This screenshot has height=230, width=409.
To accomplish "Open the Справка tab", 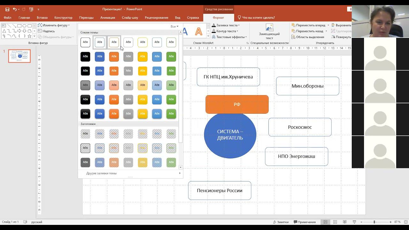I will coord(193,18).
